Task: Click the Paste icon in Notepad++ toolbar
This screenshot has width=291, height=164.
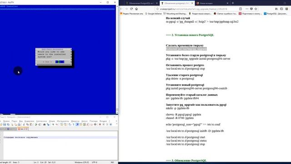Action: click(31, 124)
